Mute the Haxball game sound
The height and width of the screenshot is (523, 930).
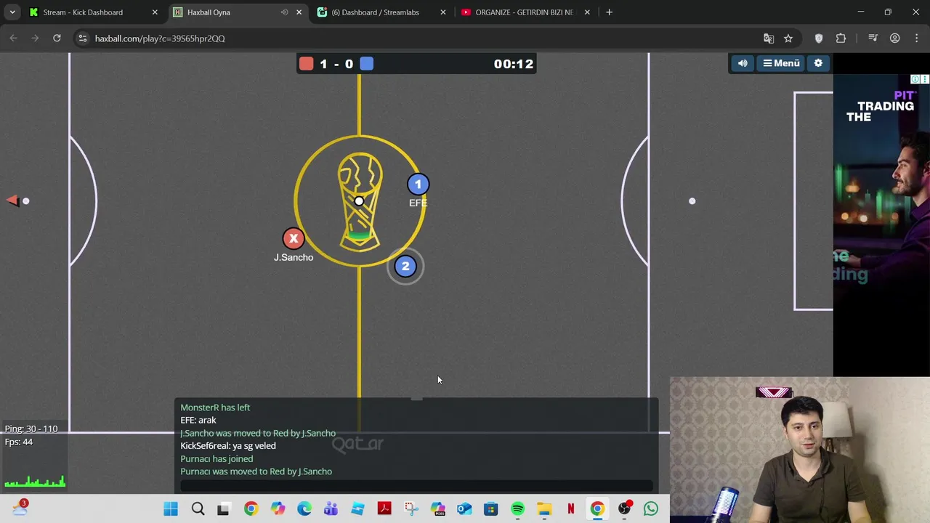click(743, 63)
